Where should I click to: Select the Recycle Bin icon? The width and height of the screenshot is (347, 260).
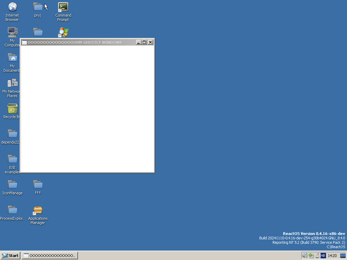(13, 109)
